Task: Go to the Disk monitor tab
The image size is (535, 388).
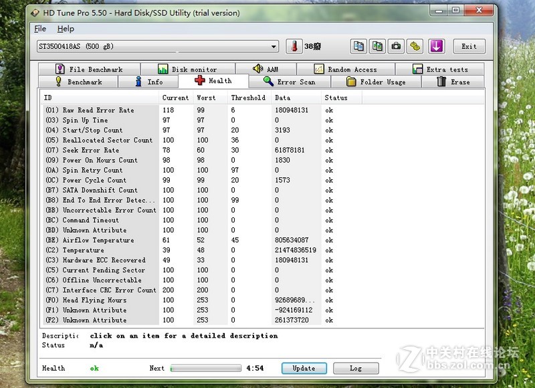Action: coord(188,70)
